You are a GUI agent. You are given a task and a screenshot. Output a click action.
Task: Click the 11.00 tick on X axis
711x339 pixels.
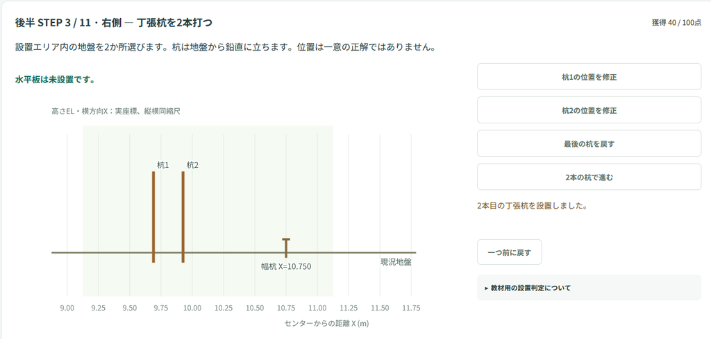pyautogui.click(x=317, y=308)
